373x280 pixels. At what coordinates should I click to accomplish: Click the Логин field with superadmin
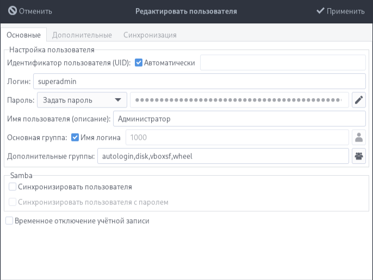(199, 81)
